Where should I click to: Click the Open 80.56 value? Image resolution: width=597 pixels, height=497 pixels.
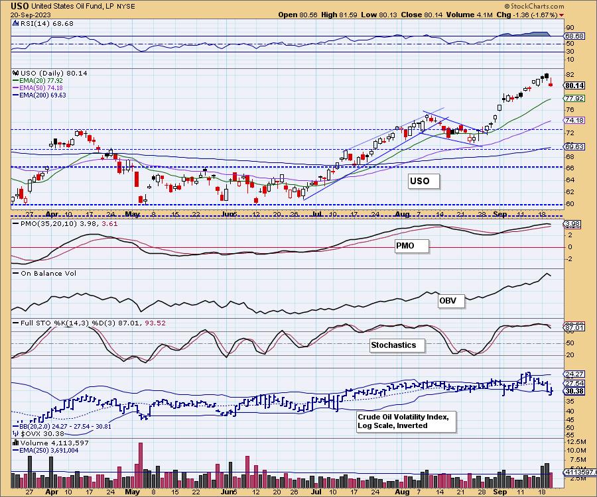pyautogui.click(x=298, y=15)
